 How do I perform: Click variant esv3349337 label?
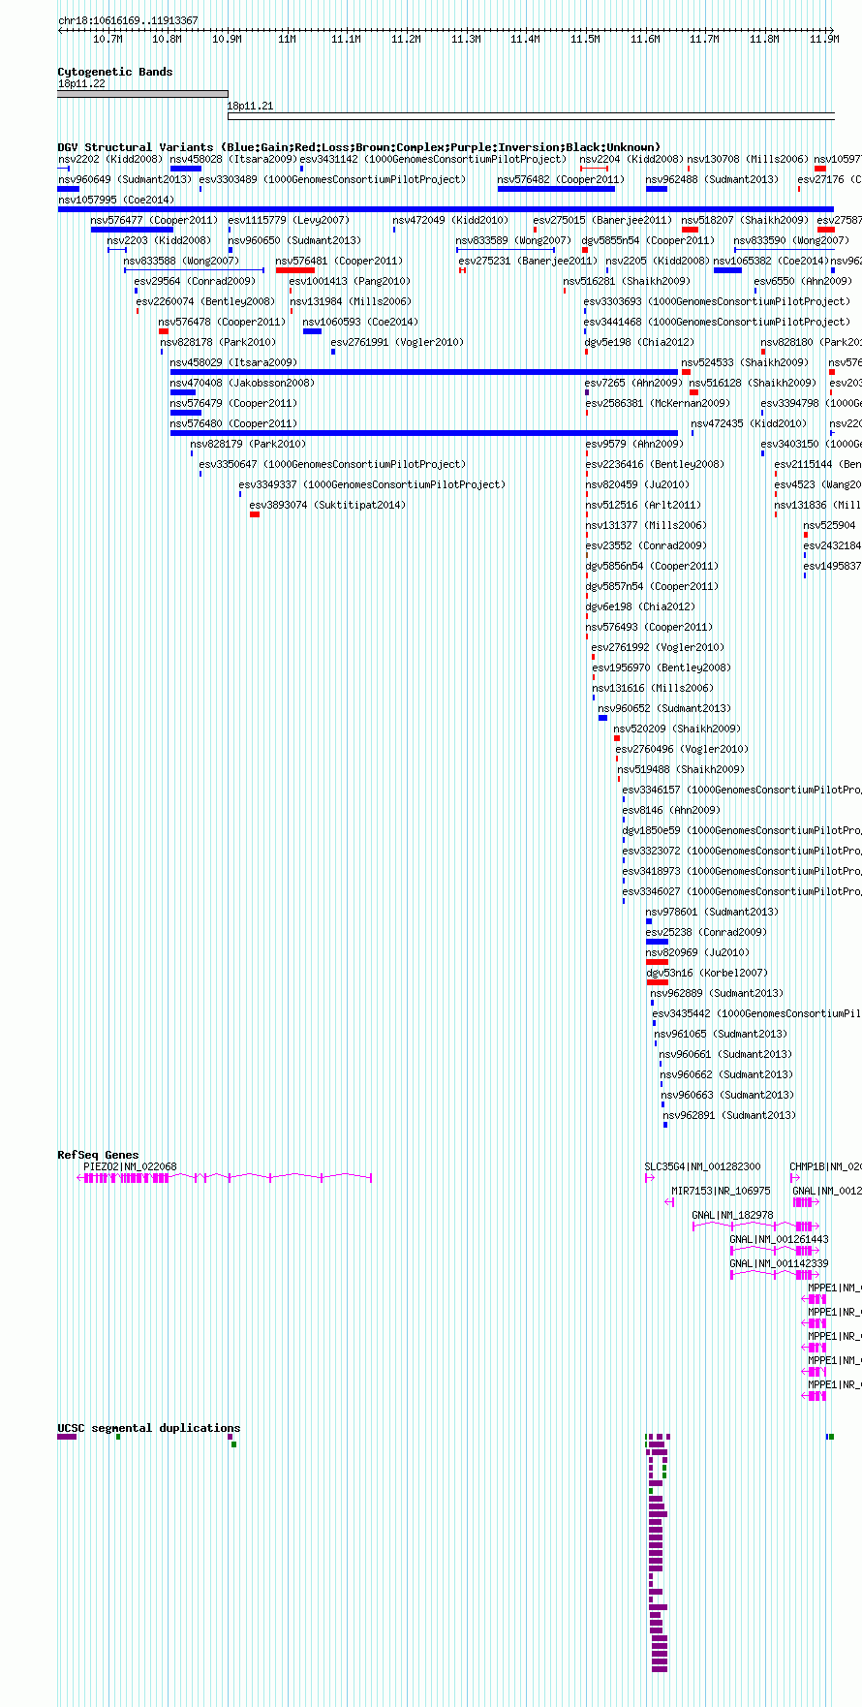(x=372, y=484)
